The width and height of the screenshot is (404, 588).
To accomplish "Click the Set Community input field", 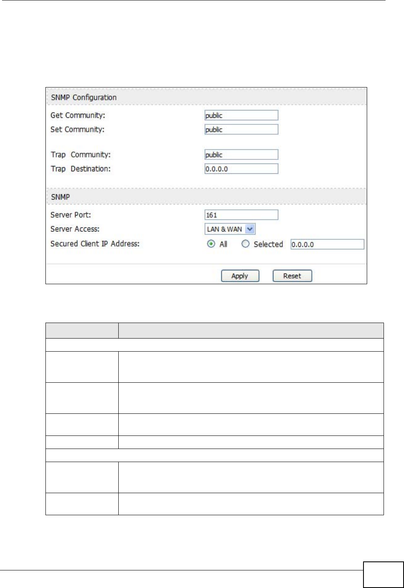I will click(241, 130).
